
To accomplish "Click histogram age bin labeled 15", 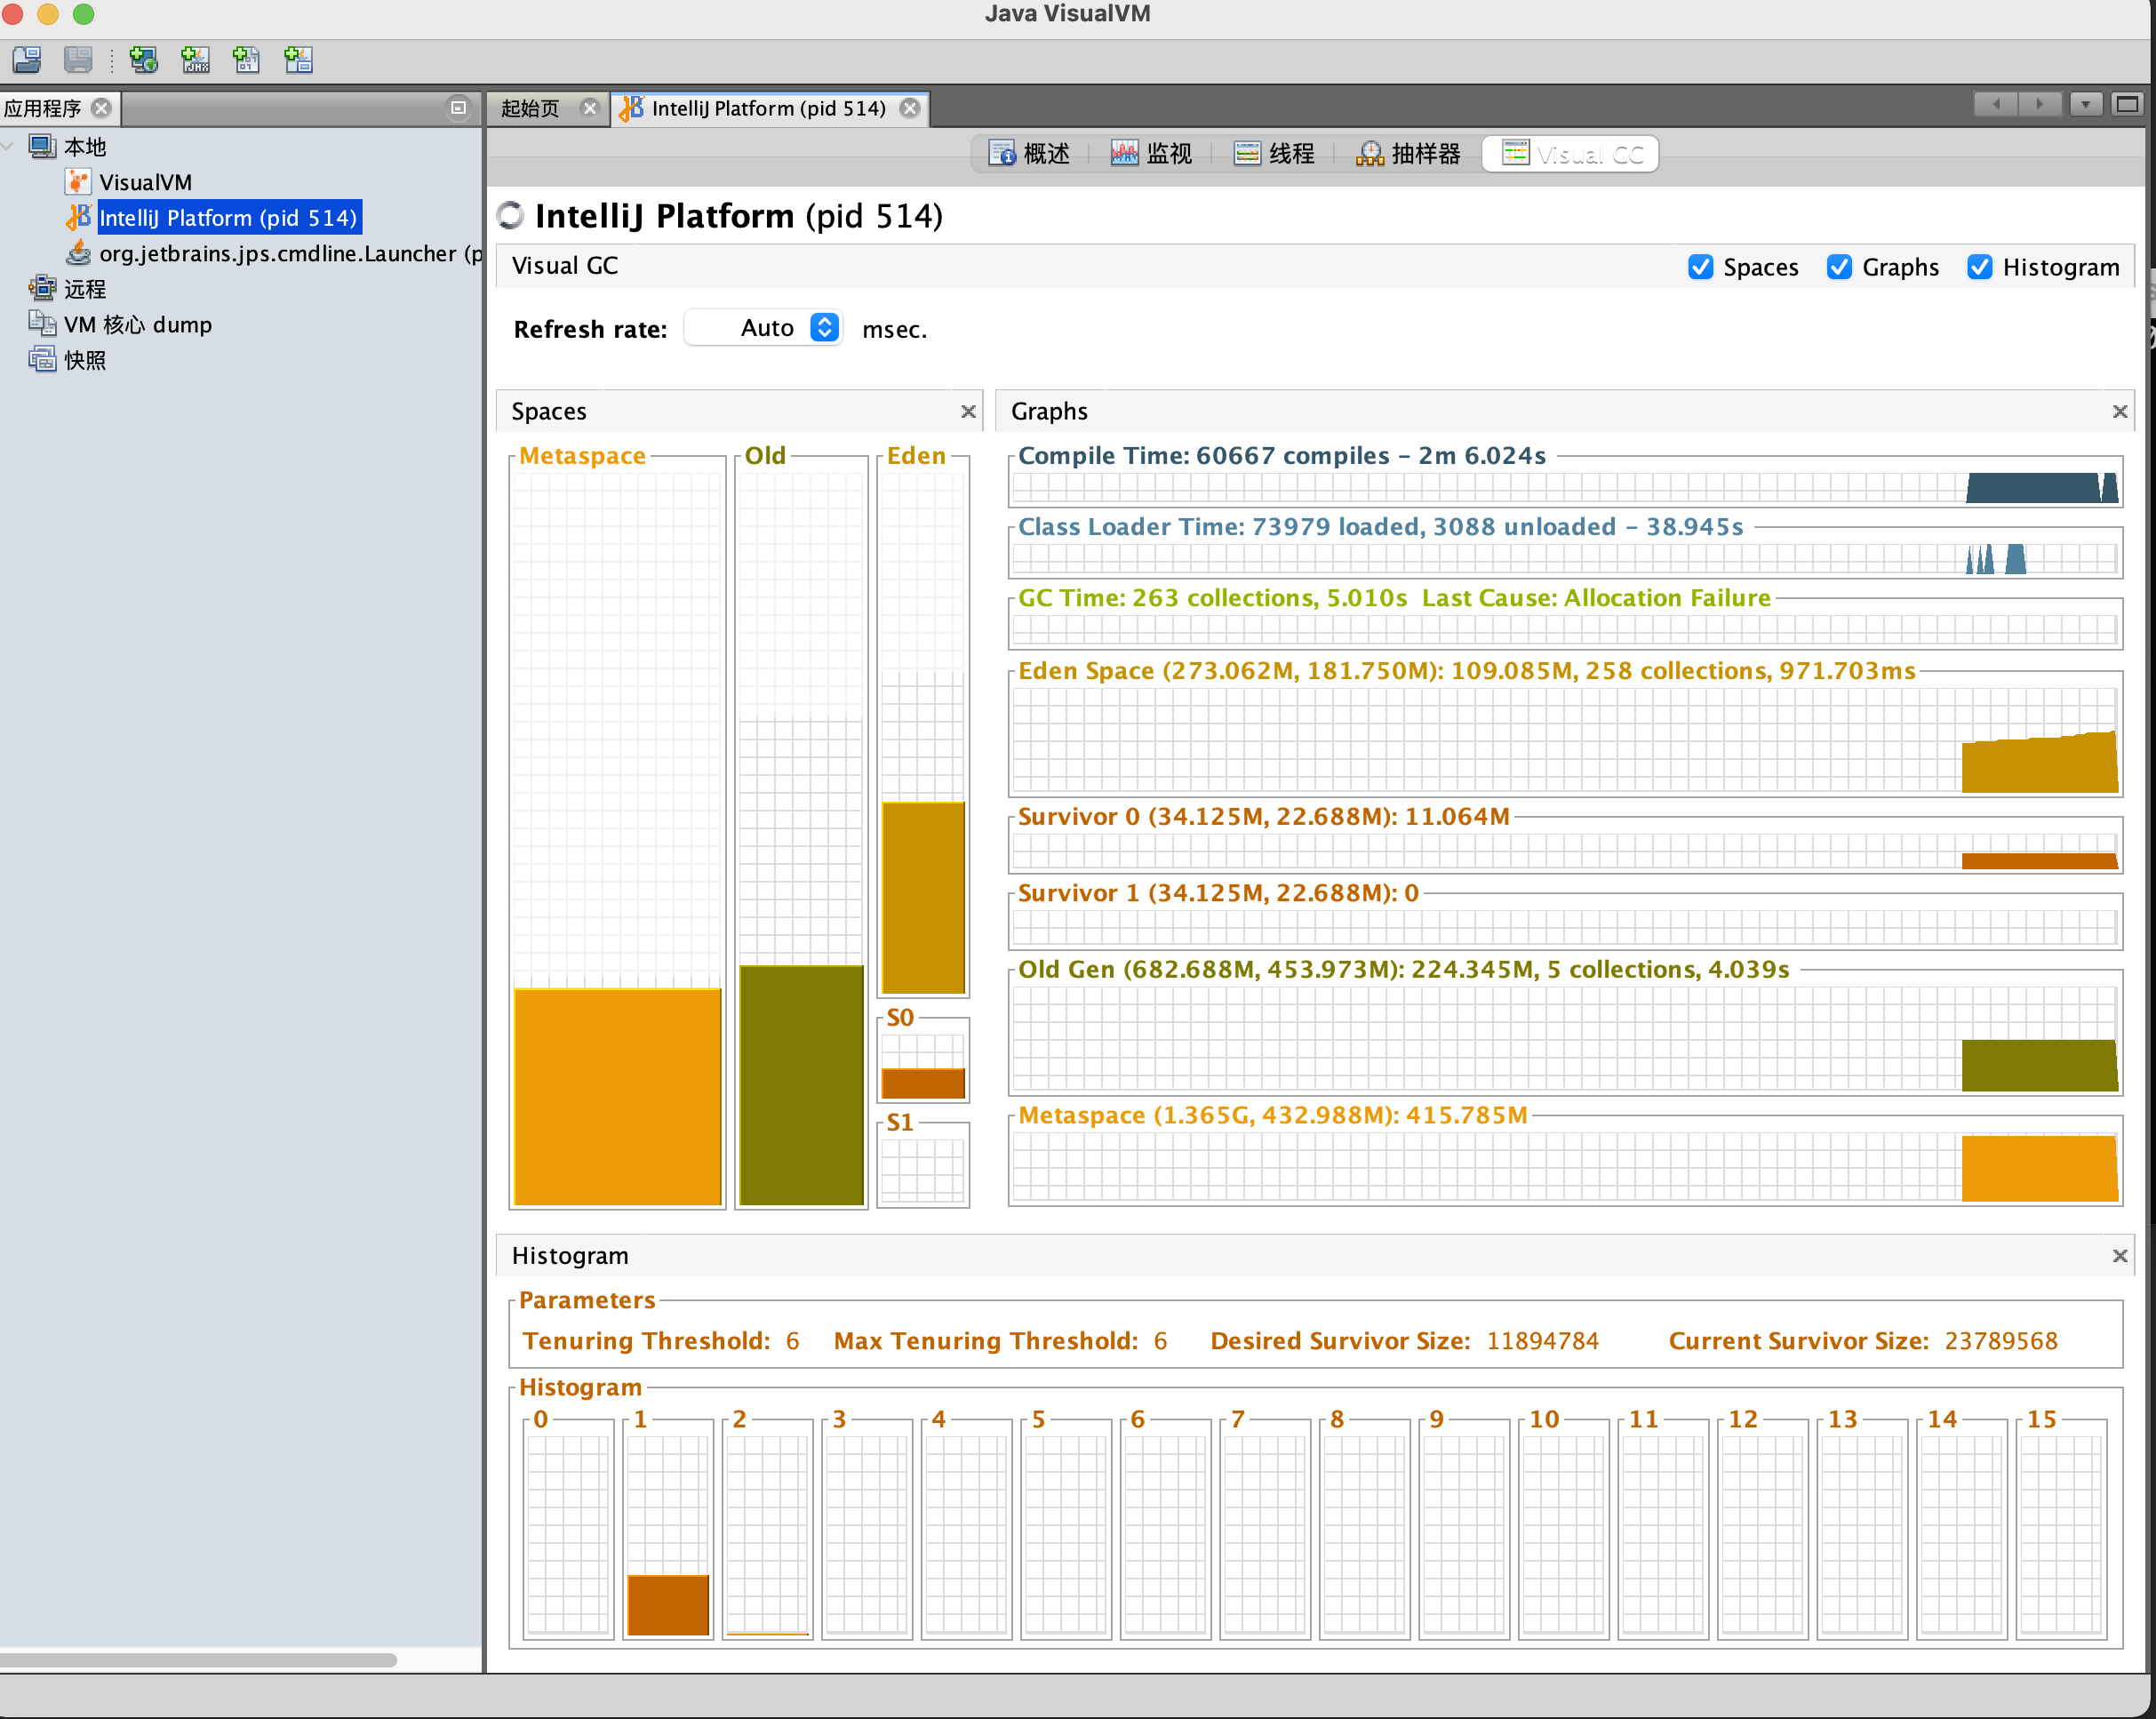I will pyautogui.click(x=2062, y=1530).
